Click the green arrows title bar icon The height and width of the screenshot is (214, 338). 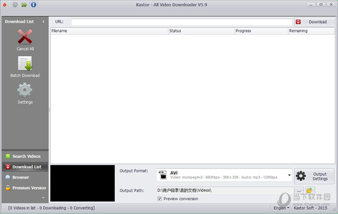point(24,5)
